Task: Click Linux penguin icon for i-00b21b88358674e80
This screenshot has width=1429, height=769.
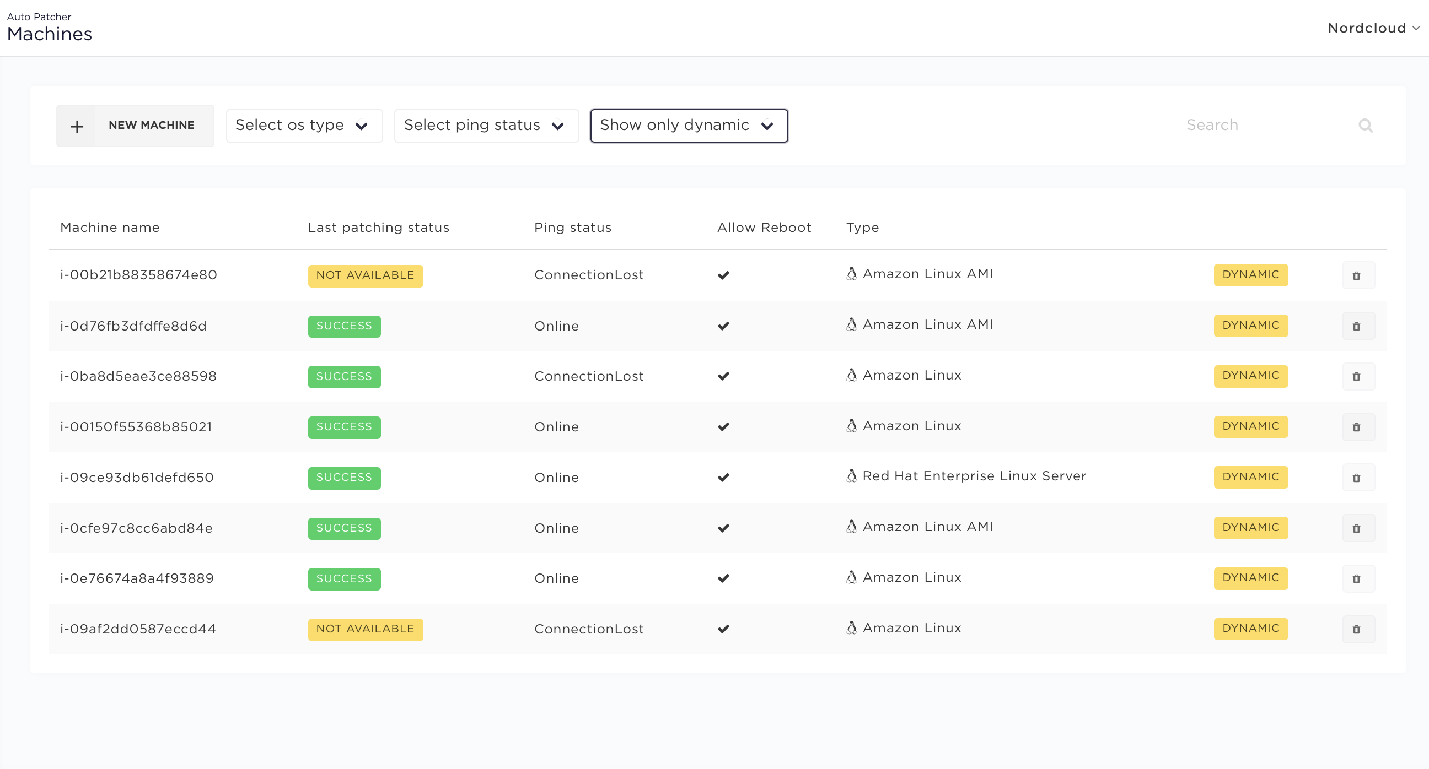Action: click(852, 273)
